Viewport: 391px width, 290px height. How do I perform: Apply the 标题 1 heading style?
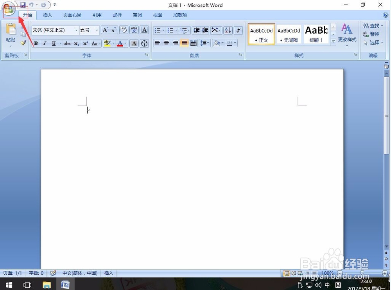click(316, 34)
